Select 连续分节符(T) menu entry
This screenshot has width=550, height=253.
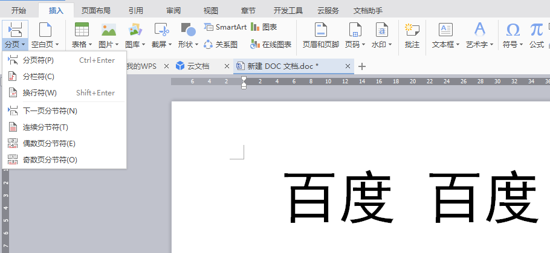click(x=64, y=127)
